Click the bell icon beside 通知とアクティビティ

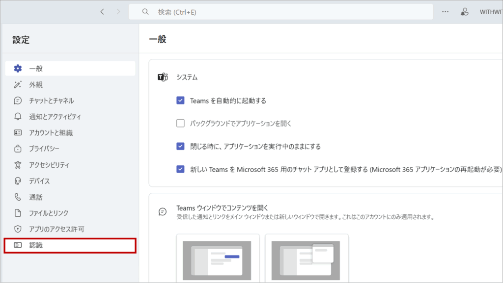coord(18,117)
